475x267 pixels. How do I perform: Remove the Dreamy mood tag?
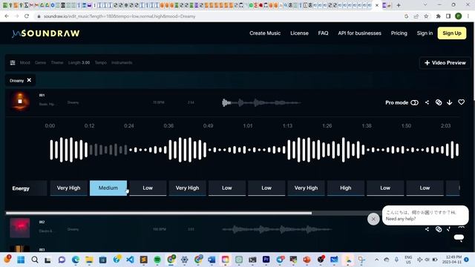pyautogui.click(x=29, y=80)
